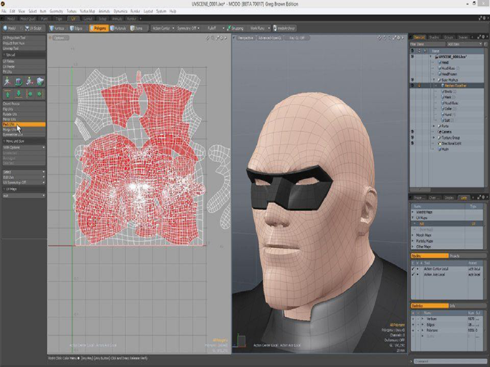Expand the Weight Maps list entry
This screenshot has width=490, height=367.
pos(413,212)
